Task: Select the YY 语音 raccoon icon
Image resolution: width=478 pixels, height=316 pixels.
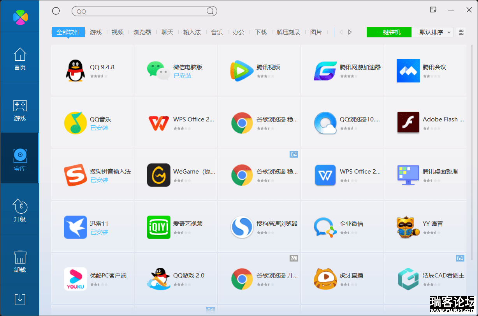Action: point(408,227)
